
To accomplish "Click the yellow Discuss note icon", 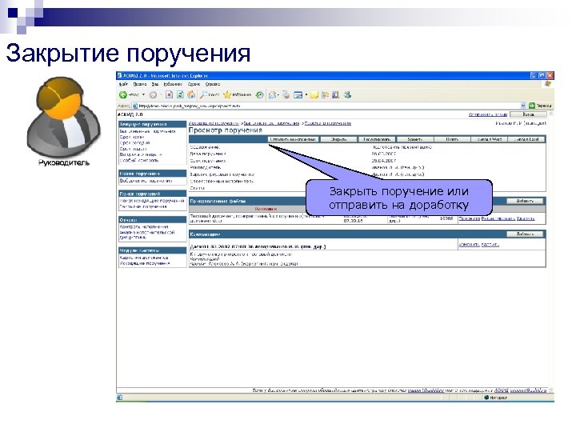I will point(314,95).
